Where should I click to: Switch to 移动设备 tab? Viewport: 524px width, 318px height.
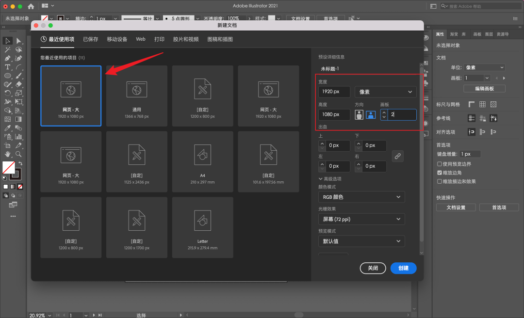117,39
